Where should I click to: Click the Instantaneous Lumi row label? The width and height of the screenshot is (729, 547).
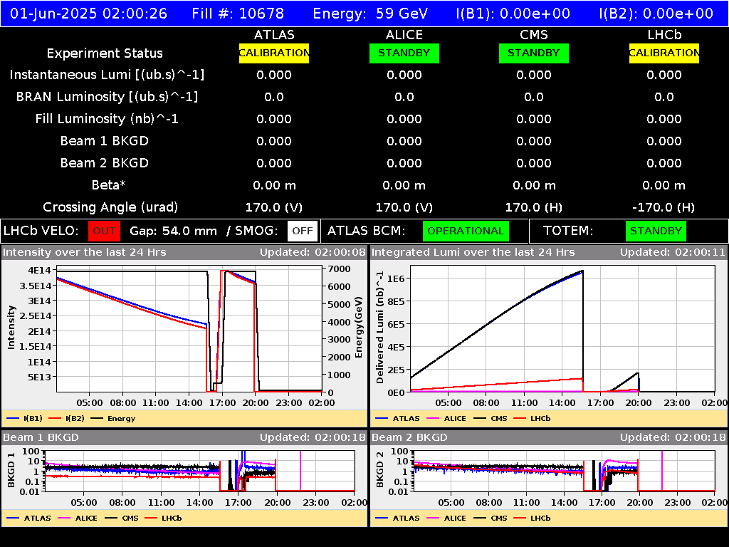coord(107,75)
